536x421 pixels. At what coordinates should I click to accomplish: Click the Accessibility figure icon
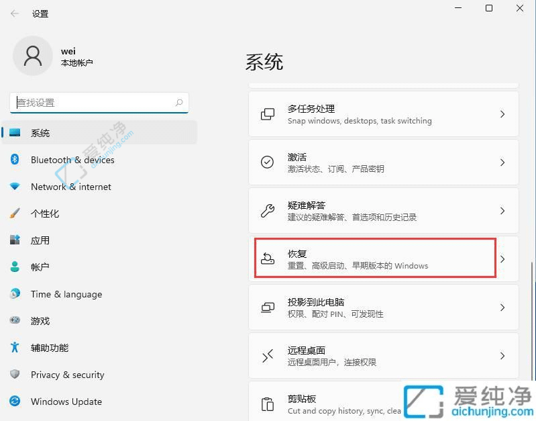point(15,347)
